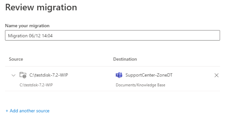This screenshot has width=230, height=127.
Task: Select the C:\testdisk-7.2-WIP source title
Action: point(49,75)
